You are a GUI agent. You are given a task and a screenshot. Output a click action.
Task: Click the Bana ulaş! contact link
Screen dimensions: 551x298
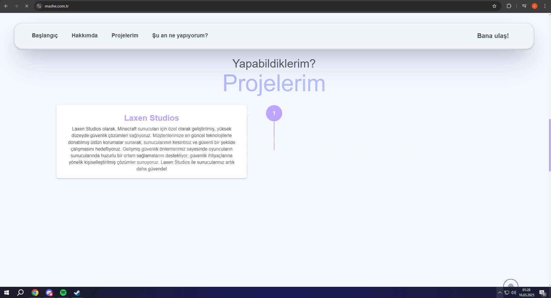coord(493,36)
